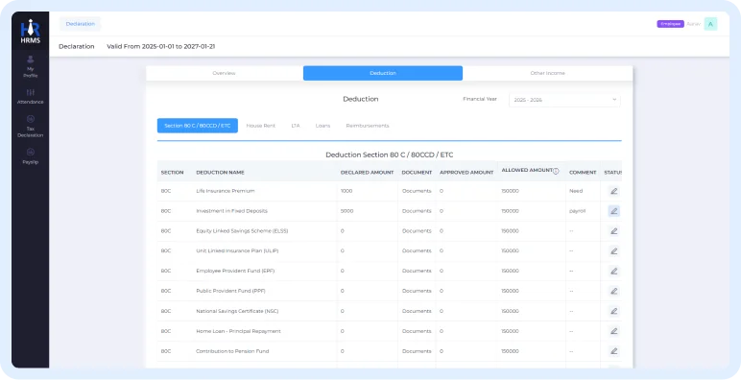Open the Payslip sidebar icon
Screen dimensions: 741x380
[x=31, y=156]
